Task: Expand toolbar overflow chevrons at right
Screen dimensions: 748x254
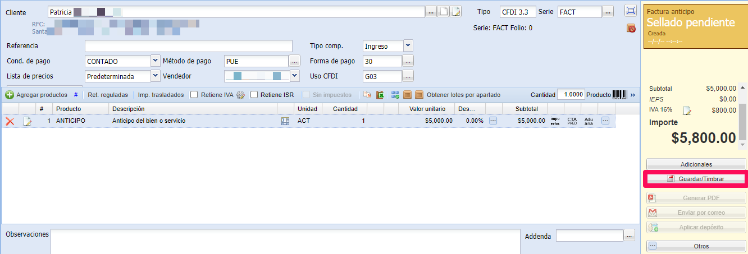Action: point(633,95)
